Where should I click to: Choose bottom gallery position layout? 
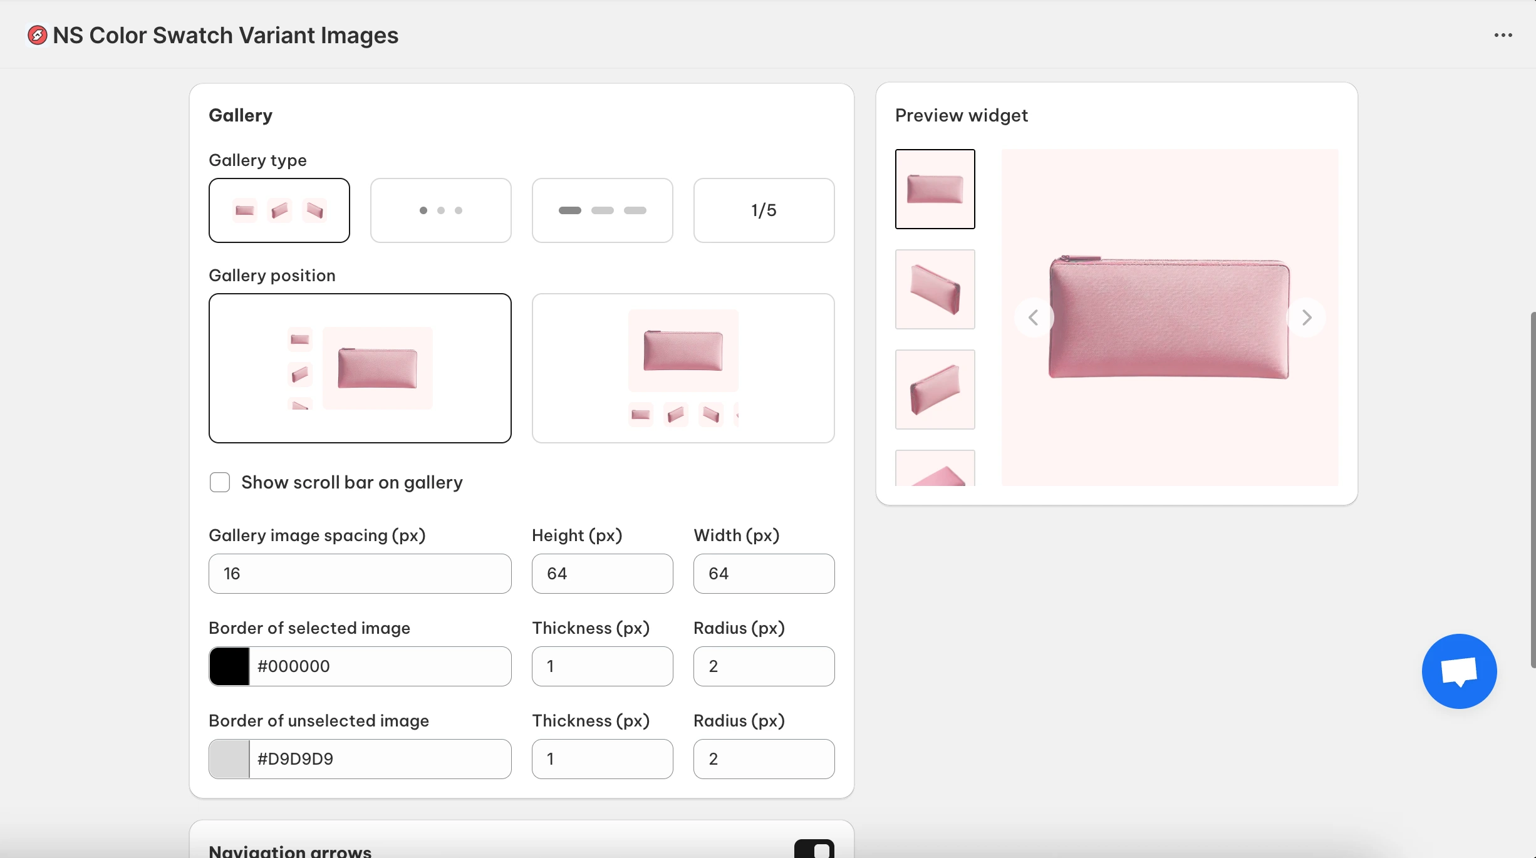coord(683,368)
